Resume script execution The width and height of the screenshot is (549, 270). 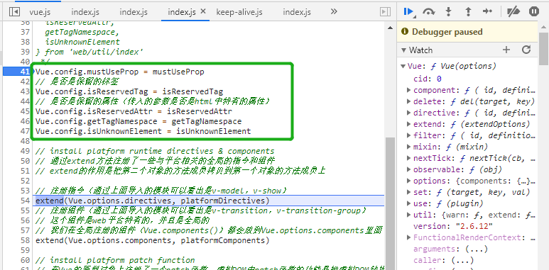408,11
